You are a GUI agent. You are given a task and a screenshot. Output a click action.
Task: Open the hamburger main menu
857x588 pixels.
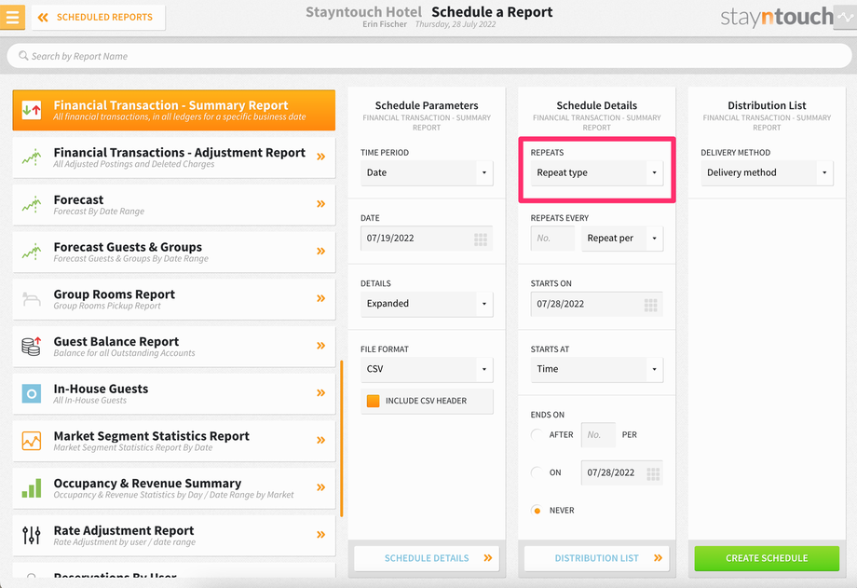pos(12,17)
